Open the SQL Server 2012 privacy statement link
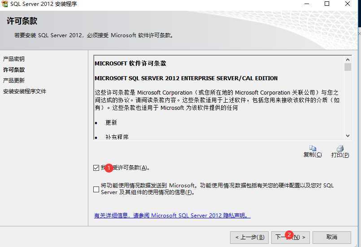The image size is (361, 247). tap(172, 216)
